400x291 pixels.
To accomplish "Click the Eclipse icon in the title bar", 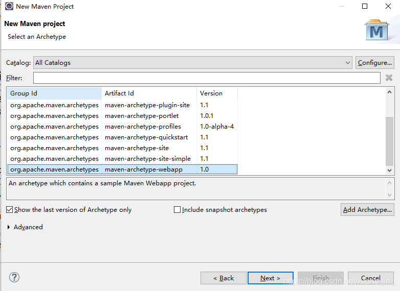I will [9, 6].
